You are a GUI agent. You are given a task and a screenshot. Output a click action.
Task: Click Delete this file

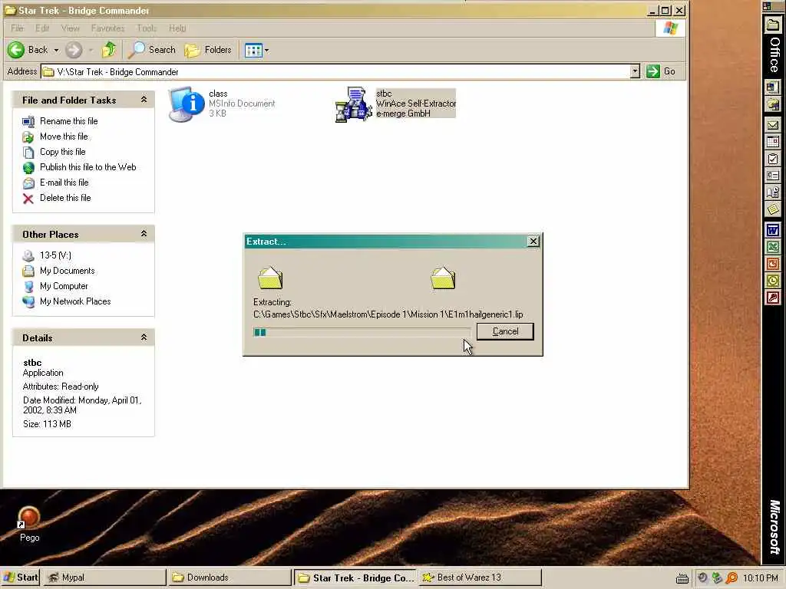[x=65, y=198]
